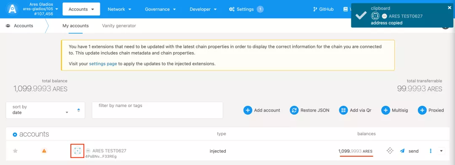Click Add via Qr button
This screenshot has width=455, height=165.
[355, 110]
